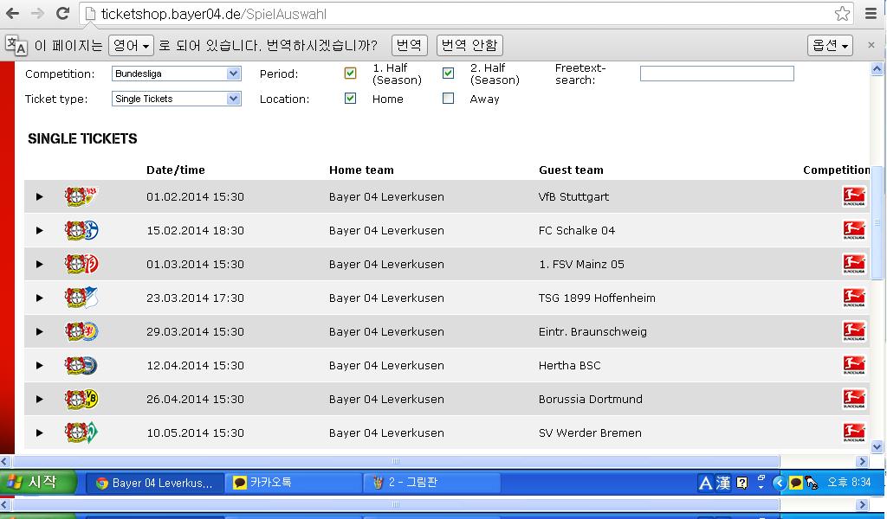This screenshot has width=887, height=519.
Task: Click the "Date/time" column header
Action: [x=175, y=170]
